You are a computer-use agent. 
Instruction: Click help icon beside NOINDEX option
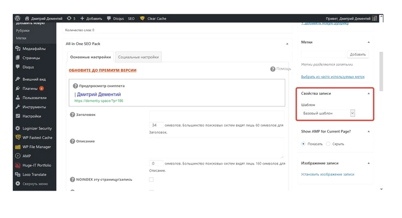(x=72, y=179)
